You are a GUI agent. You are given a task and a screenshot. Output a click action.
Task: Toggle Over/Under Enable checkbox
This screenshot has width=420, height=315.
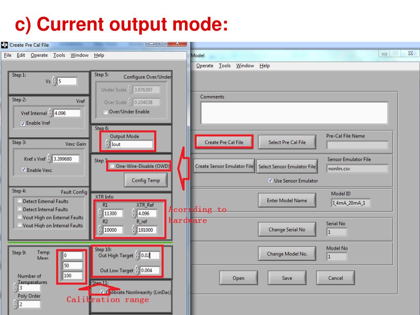[x=105, y=112]
